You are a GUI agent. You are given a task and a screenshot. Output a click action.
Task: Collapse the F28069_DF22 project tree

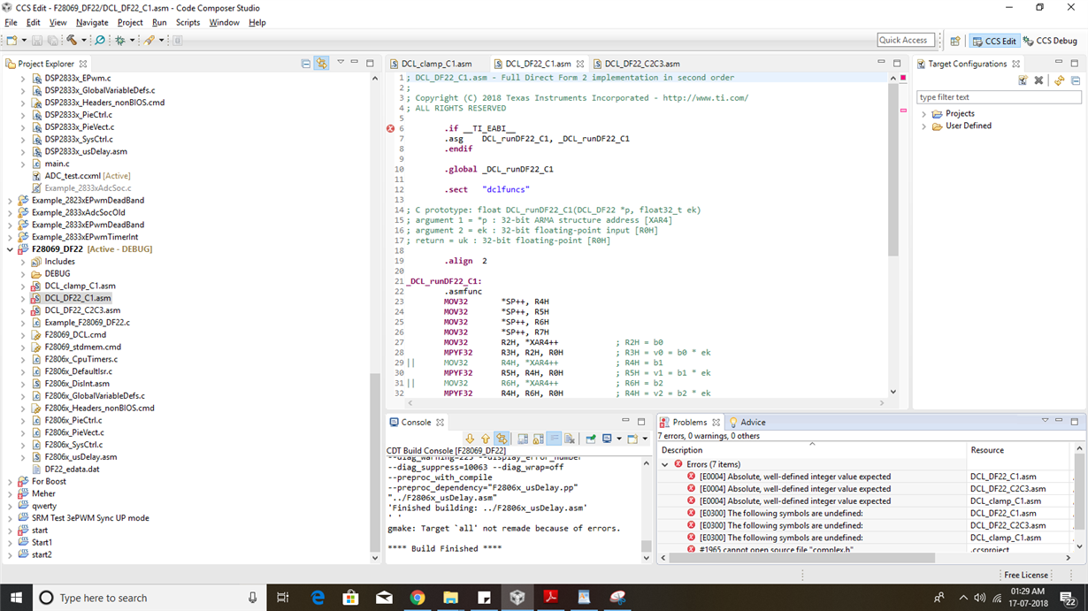coord(10,249)
